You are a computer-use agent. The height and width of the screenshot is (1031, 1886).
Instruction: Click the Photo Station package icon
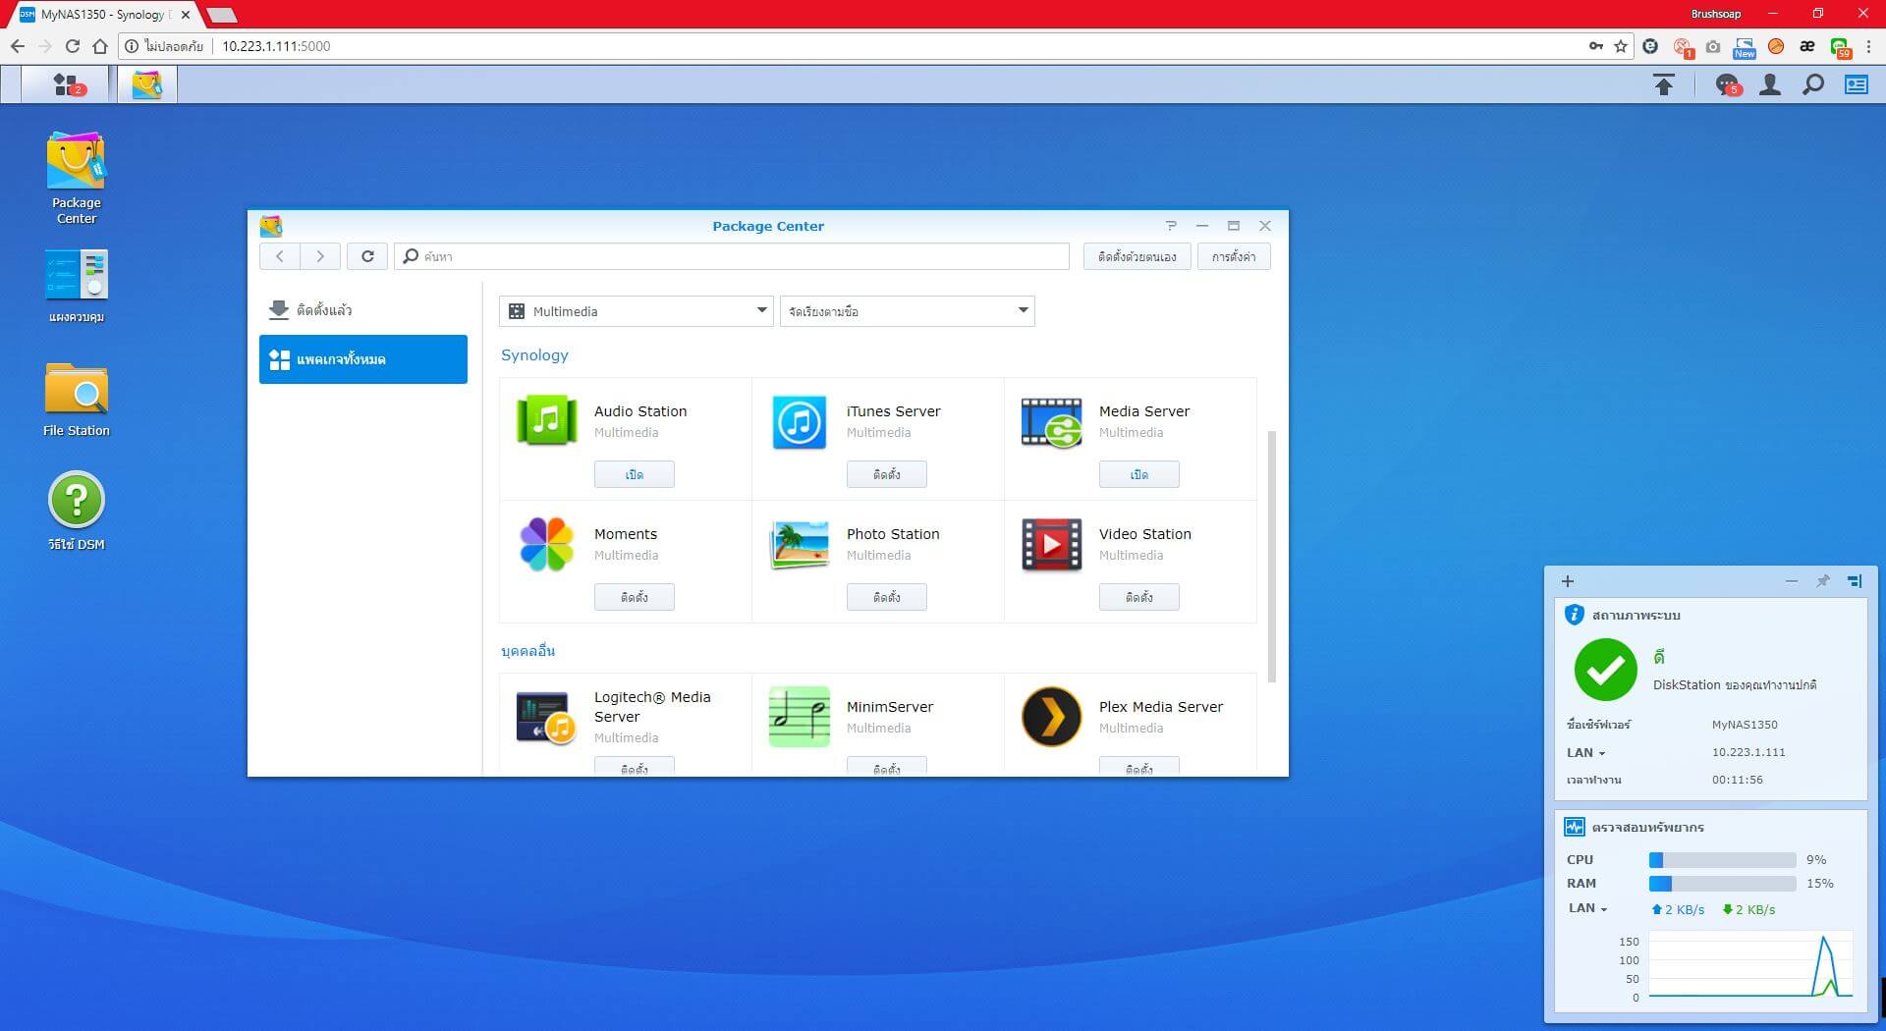pyautogui.click(x=799, y=545)
